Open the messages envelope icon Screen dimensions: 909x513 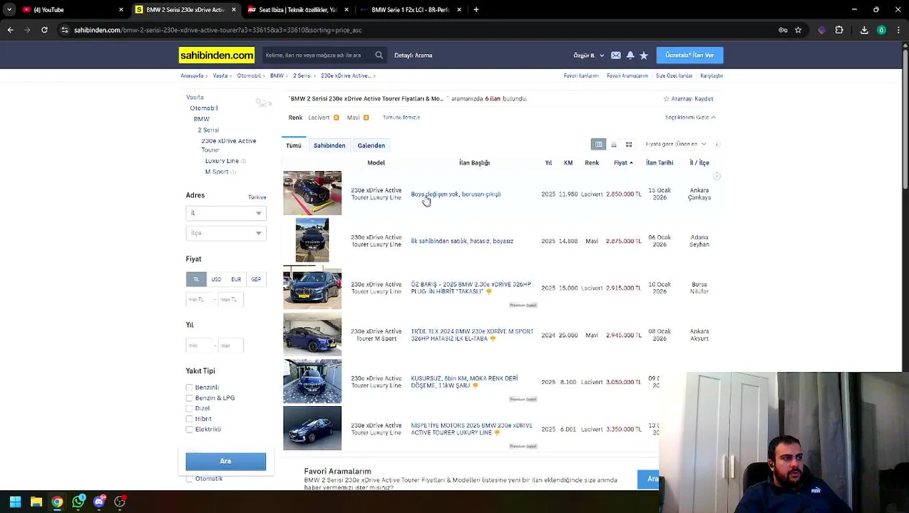point(616,55)
